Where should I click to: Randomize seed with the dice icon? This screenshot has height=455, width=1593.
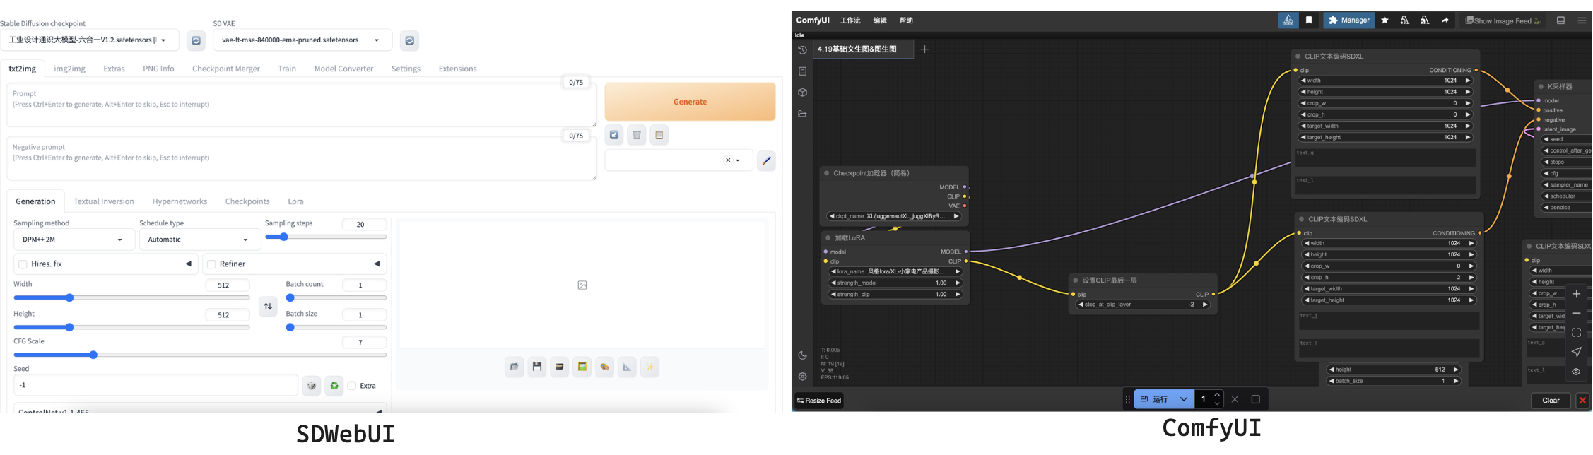click(x=312, y=385)
